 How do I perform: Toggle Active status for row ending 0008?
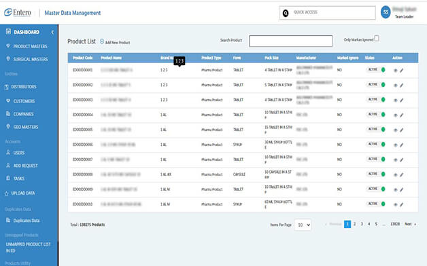click(x=376, y=174)
